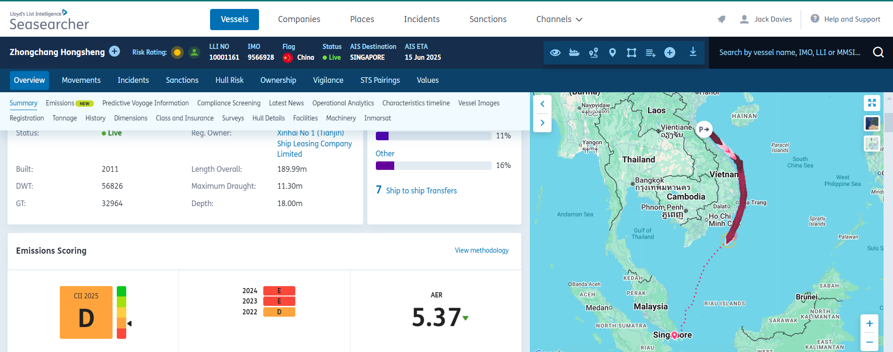
Task: Jump to Latest News
Action: click(286, 103)
